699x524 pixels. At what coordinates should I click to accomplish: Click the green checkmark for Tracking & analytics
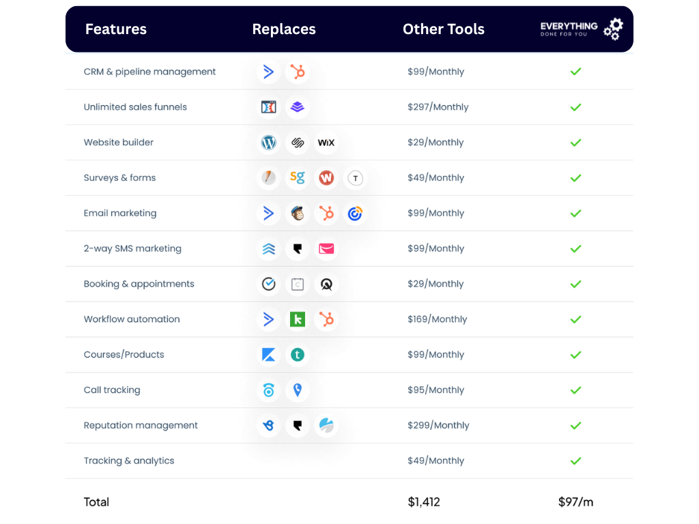[x=575, y=461]
